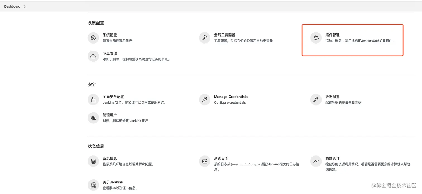This screenshot has width=422, height=194.
Task: Select the 全局工具配置 wrench icon
Action: [x=205, y=38]
